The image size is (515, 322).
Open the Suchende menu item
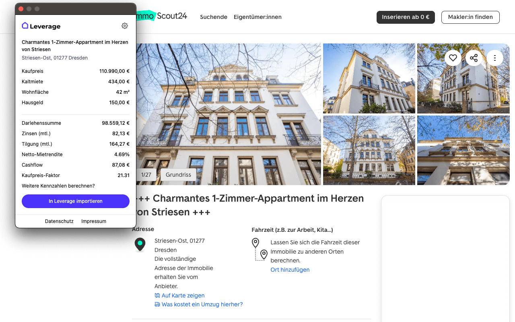tap(213, 17)
